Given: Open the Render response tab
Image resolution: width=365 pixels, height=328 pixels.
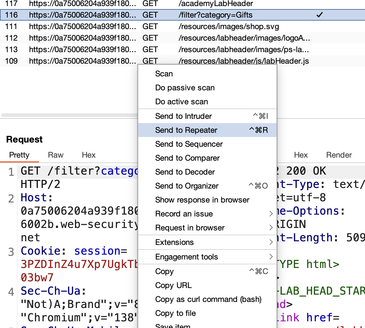Looking at the screenshot, I should (339, 155).
